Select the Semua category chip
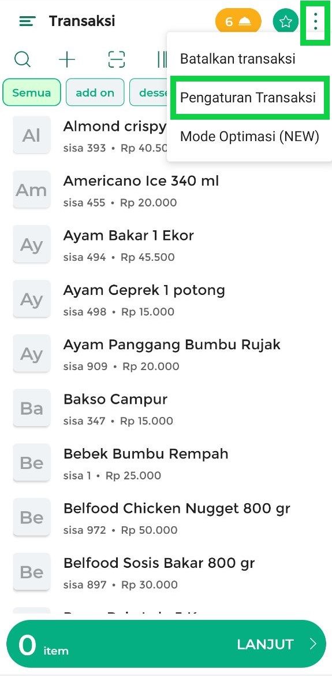Image resolution: width=332 pixels, height=676 pixels. (31, 93)
